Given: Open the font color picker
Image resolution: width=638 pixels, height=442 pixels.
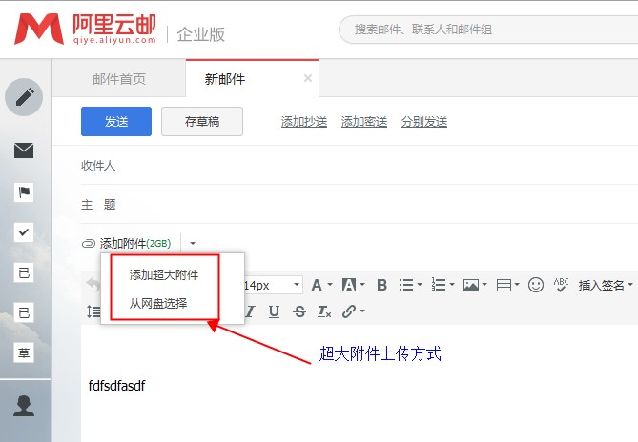Looking at the screenshot, I should point(317,285).
